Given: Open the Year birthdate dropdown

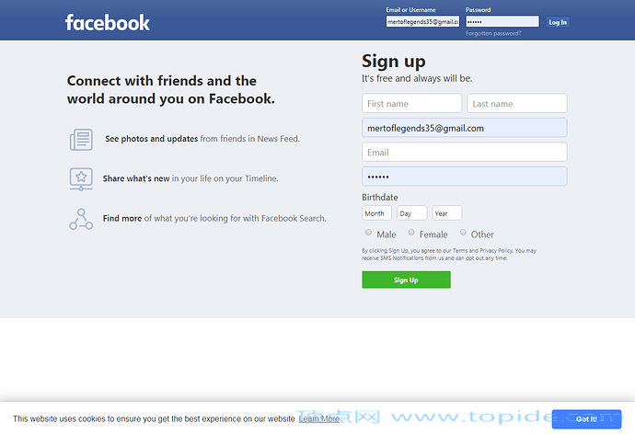Looking at the screenshot, I should point(447,213).
